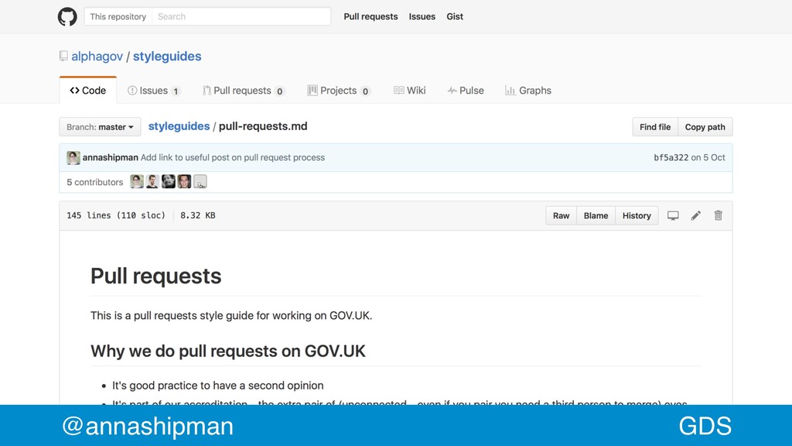
Task: Switch to the Code tab
Action: pyautogui.click(x=88, y=91)
